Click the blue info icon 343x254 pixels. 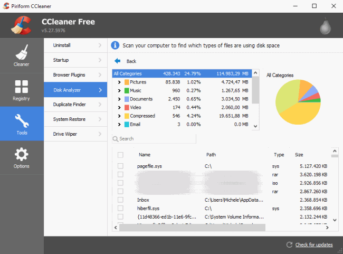click(115, 45)
